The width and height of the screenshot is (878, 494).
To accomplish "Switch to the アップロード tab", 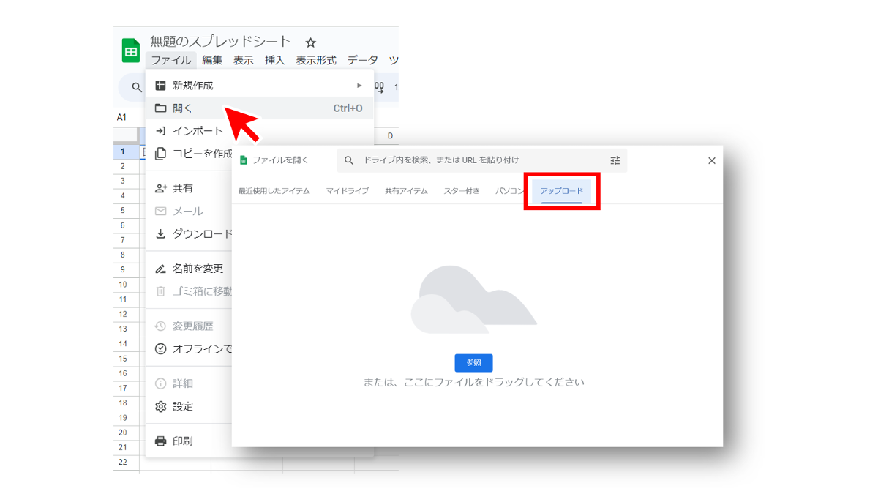I will click(562, 191).
